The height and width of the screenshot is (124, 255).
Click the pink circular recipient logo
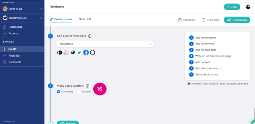click(66, 53)
